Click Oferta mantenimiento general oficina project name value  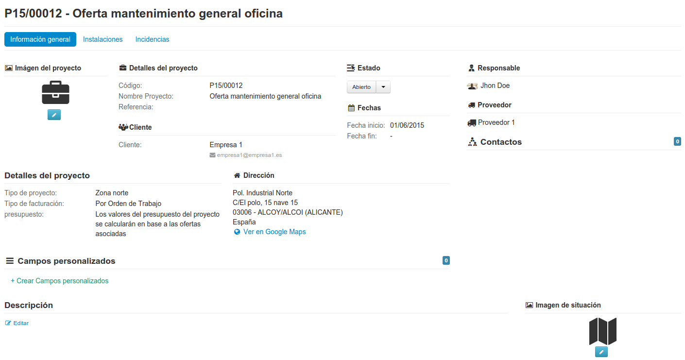point(265,96)
